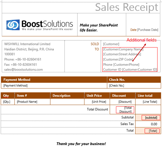Click the BoostSolutions logo image
The width and height of the screenshot is (162, 147).
pos(39,25)
